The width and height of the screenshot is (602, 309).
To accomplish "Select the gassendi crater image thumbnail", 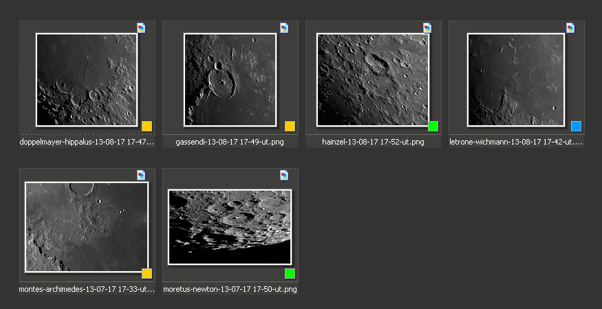I will 230,79.
